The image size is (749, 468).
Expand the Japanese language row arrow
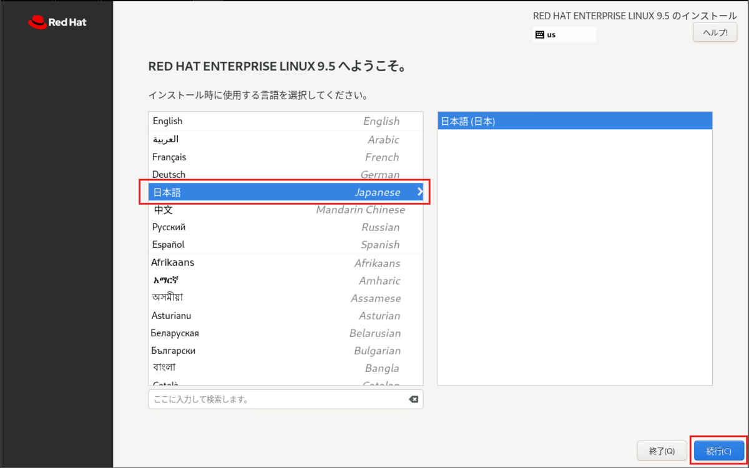(420, 192)
